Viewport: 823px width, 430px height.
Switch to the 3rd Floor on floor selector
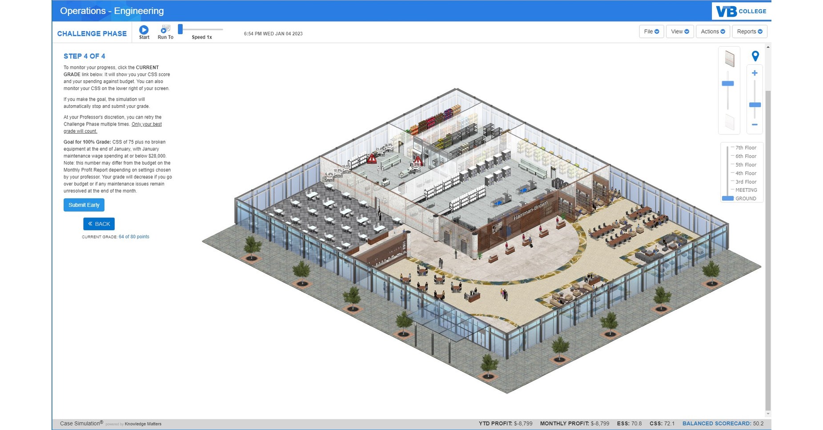[x=744, y=181]
